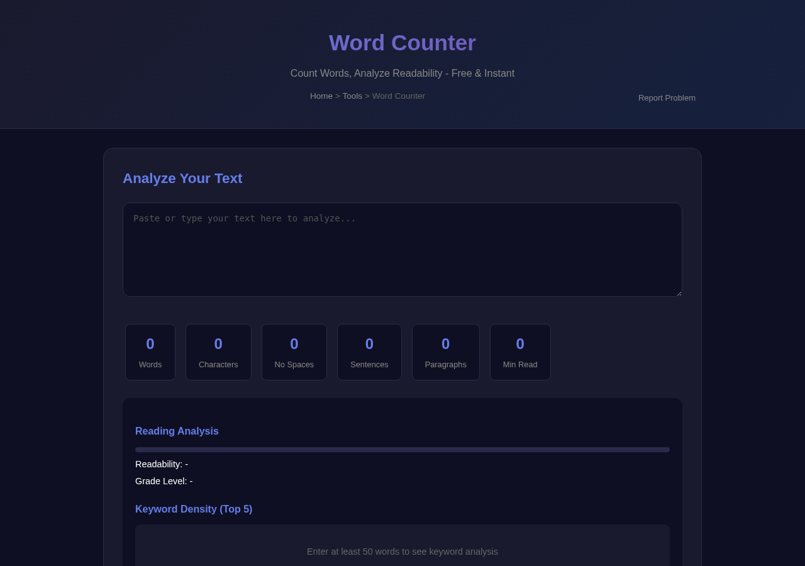Click the Report Problem link
The image size is (805, 566).
pos(667,98)
